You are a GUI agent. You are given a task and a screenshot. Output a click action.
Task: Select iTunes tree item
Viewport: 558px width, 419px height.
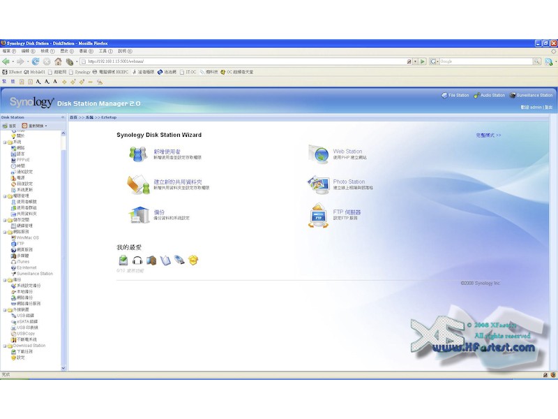pyautogui.click(x=21, y=262)
